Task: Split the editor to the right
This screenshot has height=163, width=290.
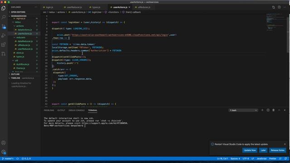Action: click(279, 7)
